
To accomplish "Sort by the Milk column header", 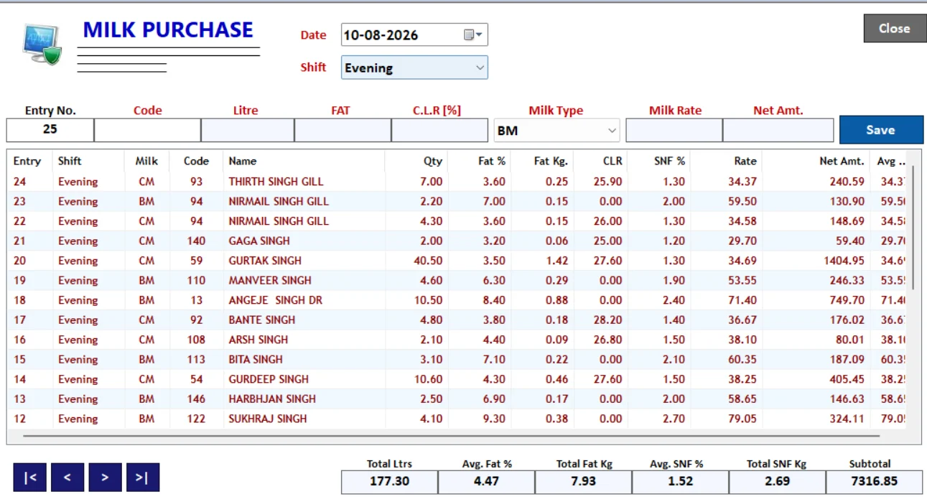I will [x=146, y=161].
